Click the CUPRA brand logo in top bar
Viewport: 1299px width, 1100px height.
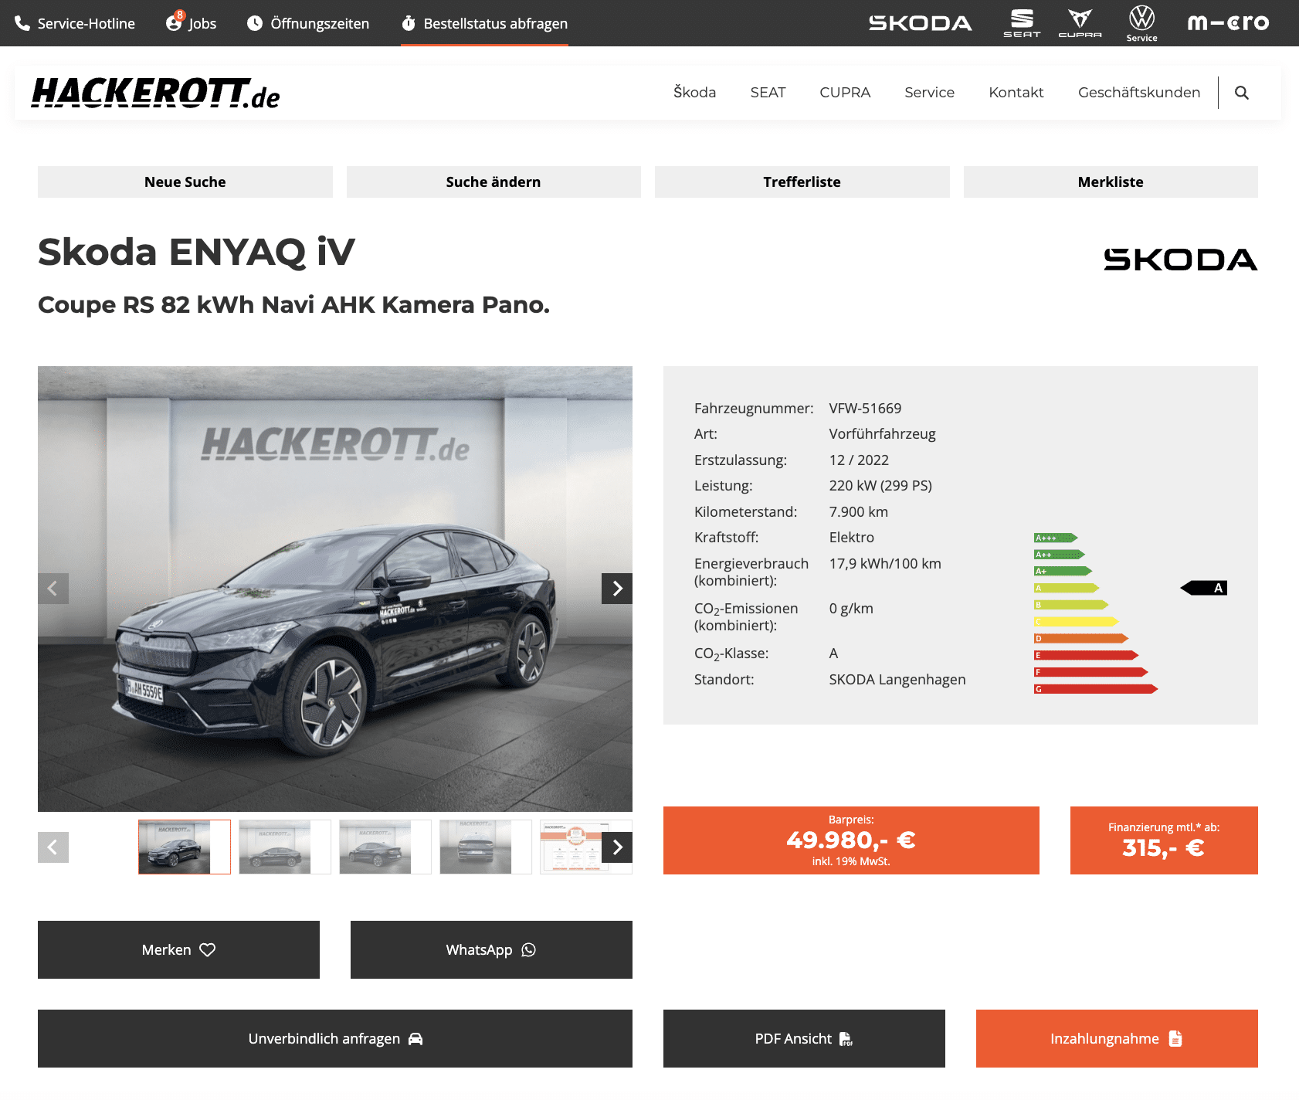(1080, 23)
